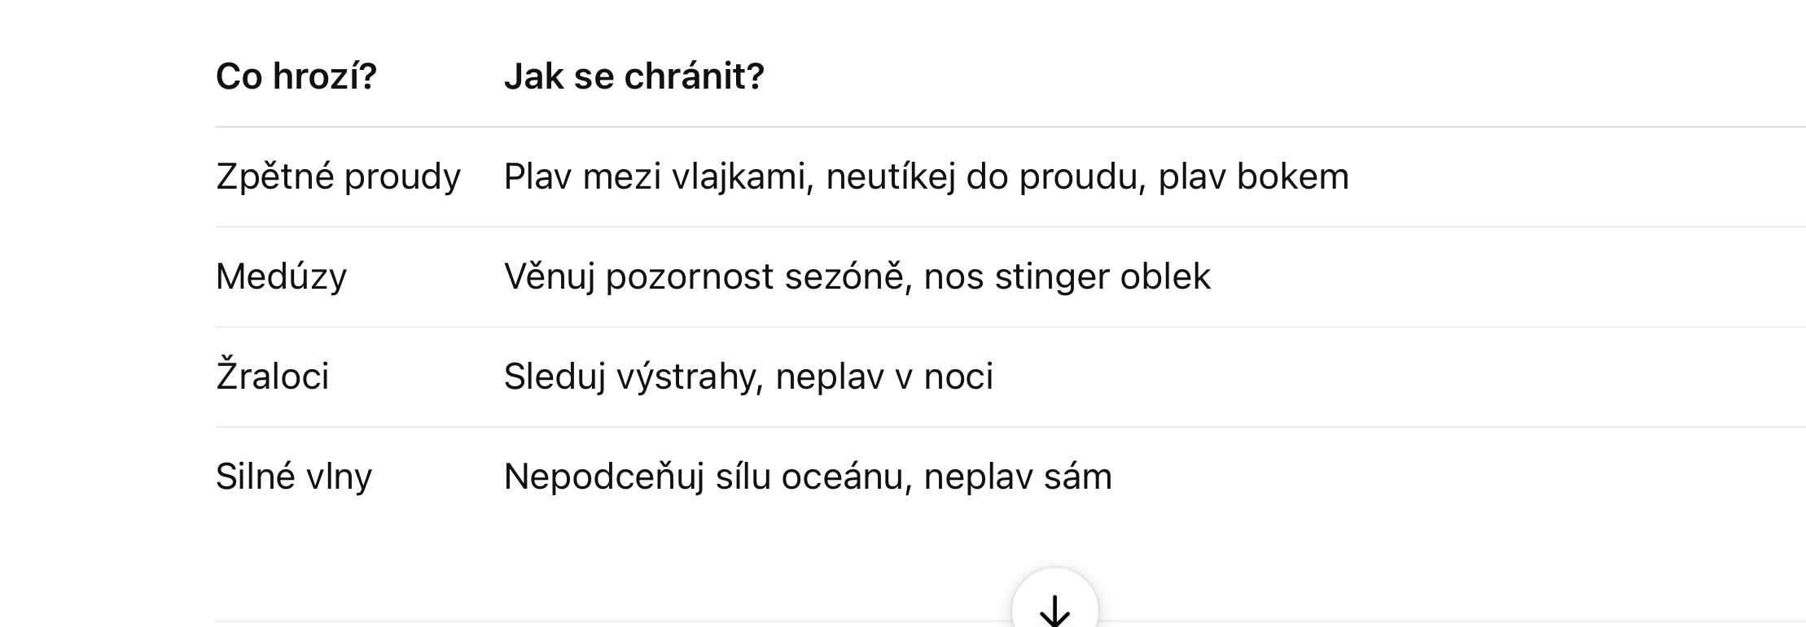This screenshot has height=627, width=1806.
Task: Click the text 'Věnuj pozornost sezóně'
Action: tap(704, 276)
